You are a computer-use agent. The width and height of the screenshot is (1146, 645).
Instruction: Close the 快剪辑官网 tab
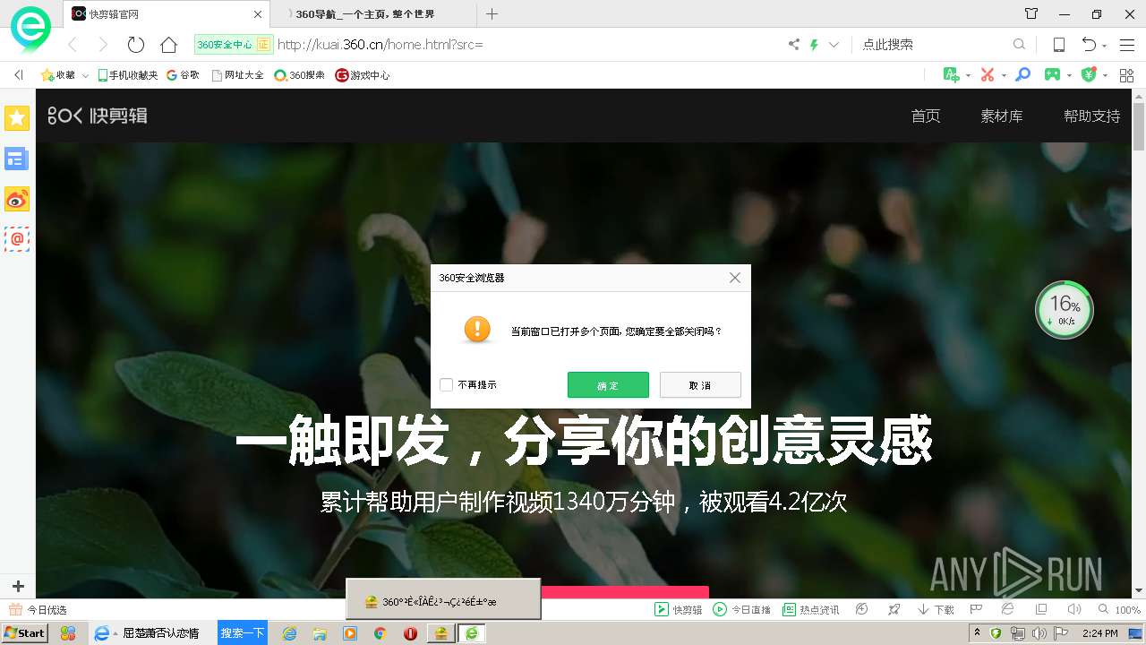[x=258, y=14]
